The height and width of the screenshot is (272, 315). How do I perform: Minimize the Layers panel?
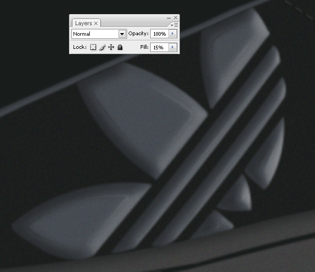[x=169, y=18]
